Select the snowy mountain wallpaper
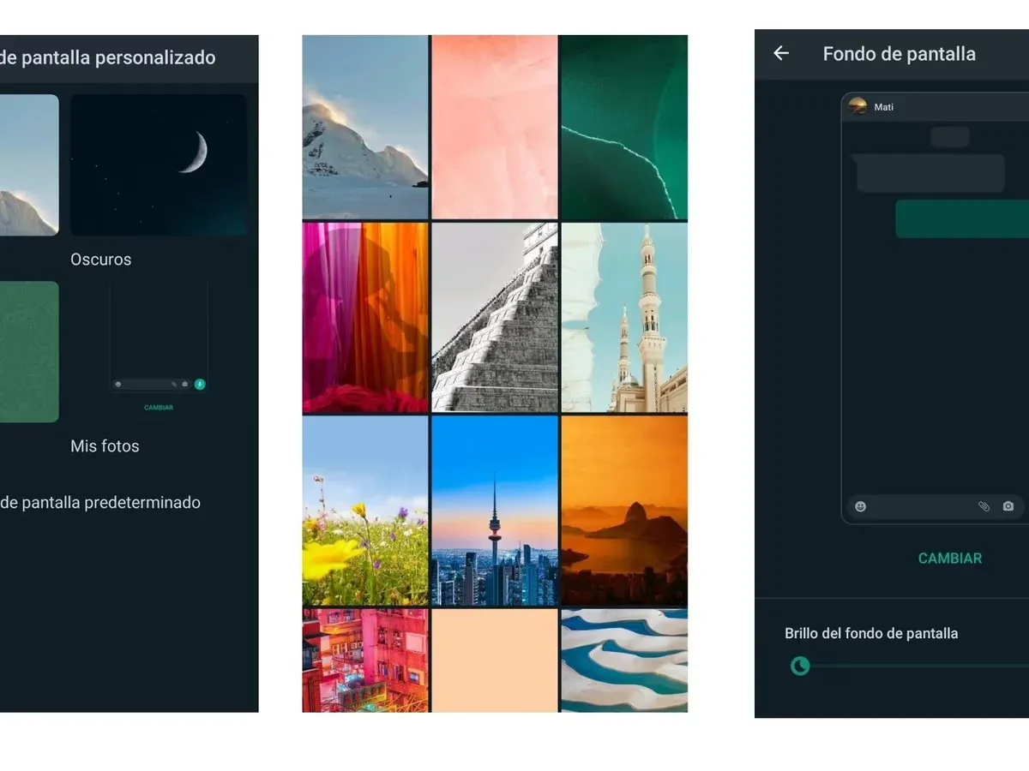Screen dimensions: 1029x771 coord(365,127)
